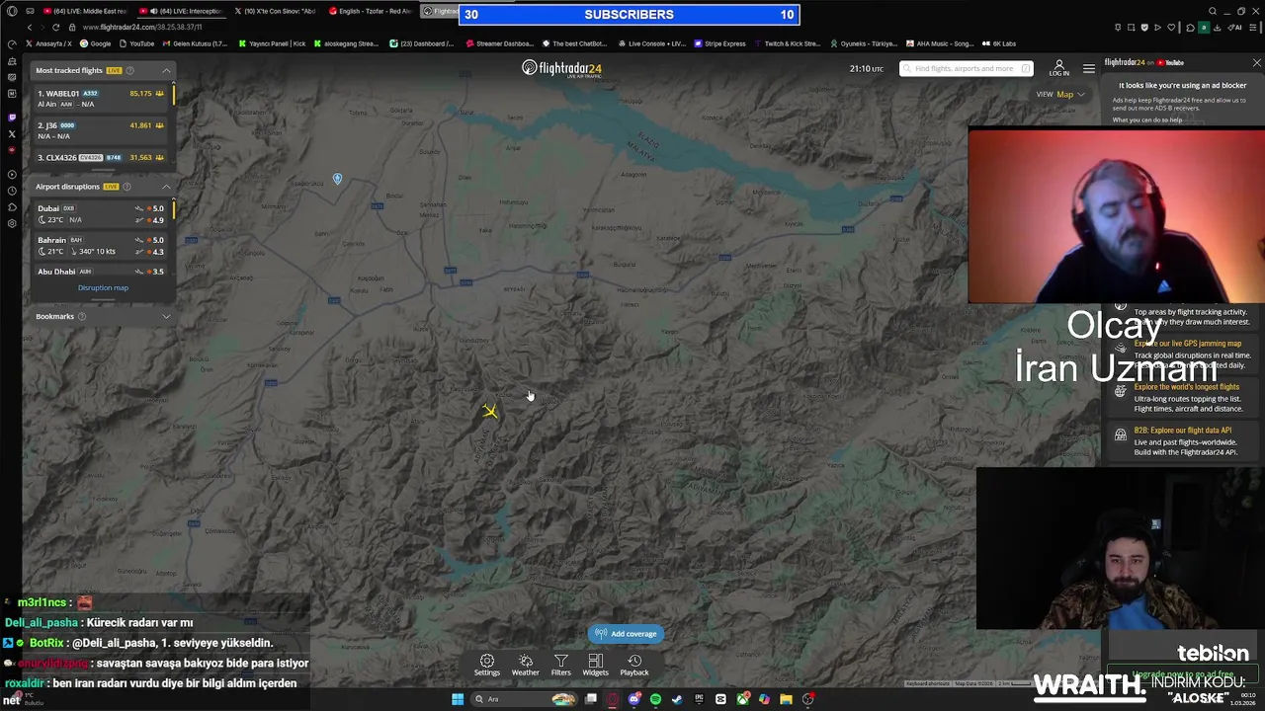Open the Filters funnel tool
The width and height of the screenshot is (1265, 711).
(560, 665)
